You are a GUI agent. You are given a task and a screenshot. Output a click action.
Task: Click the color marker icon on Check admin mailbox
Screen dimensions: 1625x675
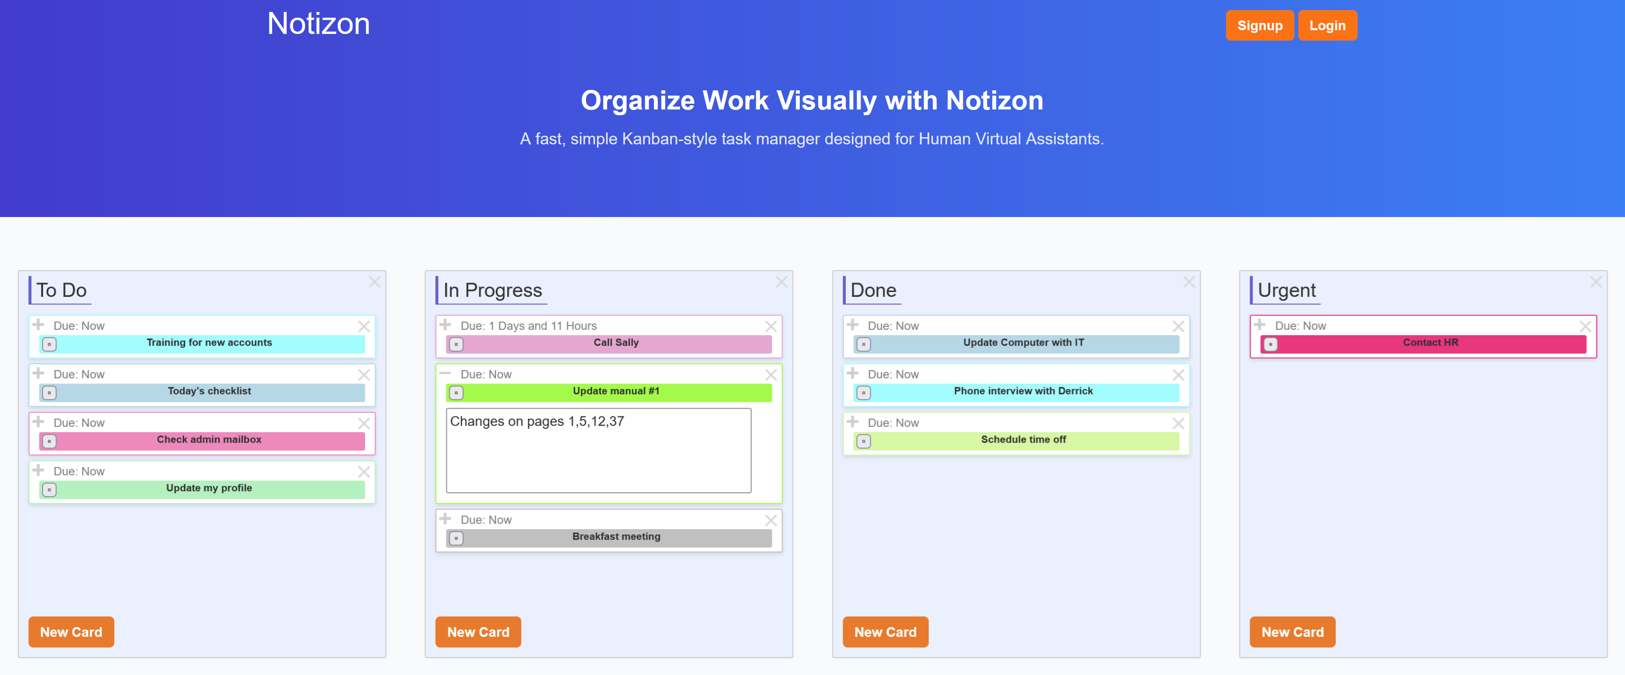[49, 441]
